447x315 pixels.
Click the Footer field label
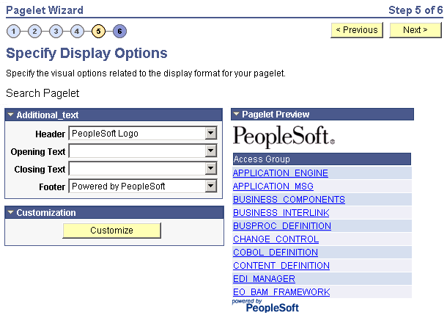coord(52,187)
